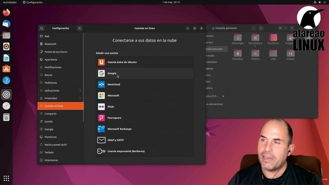This screenshot has width=329, height=185.
Task: Open the snap folder in Files window
Action: [x=273, y=55]
